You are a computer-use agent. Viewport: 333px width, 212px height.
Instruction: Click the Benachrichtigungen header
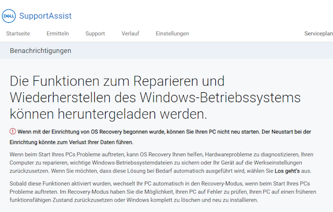tap(41, 51)
